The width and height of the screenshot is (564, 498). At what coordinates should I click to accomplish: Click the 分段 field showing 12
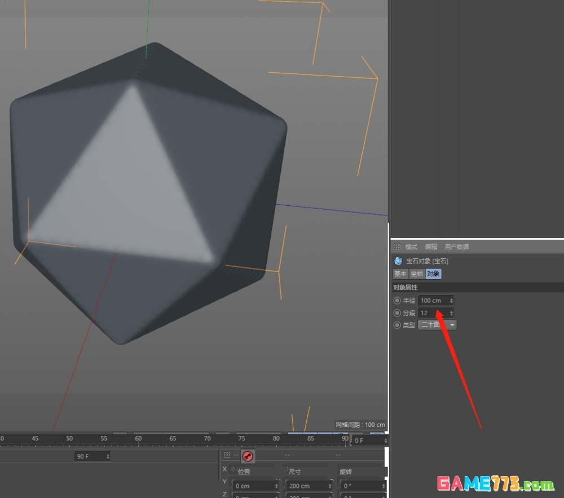tap(433, 313)
